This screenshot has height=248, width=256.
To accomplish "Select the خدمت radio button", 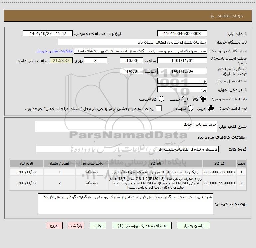I will [185, 99].
